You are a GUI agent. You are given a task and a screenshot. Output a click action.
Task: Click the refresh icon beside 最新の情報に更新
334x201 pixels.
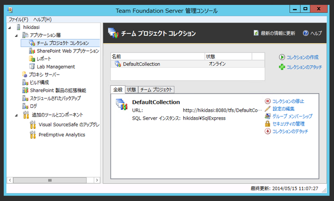(x=256, y=33)
